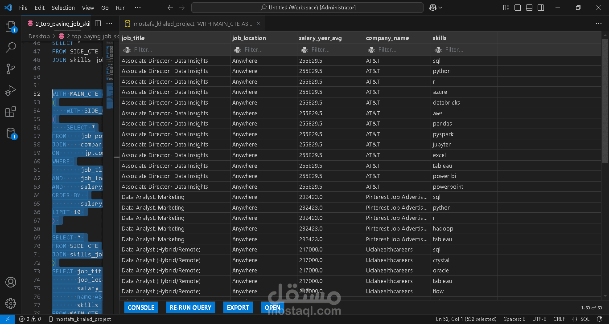The height and width of the screenshot is (324, 609).
Task: Click the EXPORT button
Action: pyautogui.click(x=238, y=307)
